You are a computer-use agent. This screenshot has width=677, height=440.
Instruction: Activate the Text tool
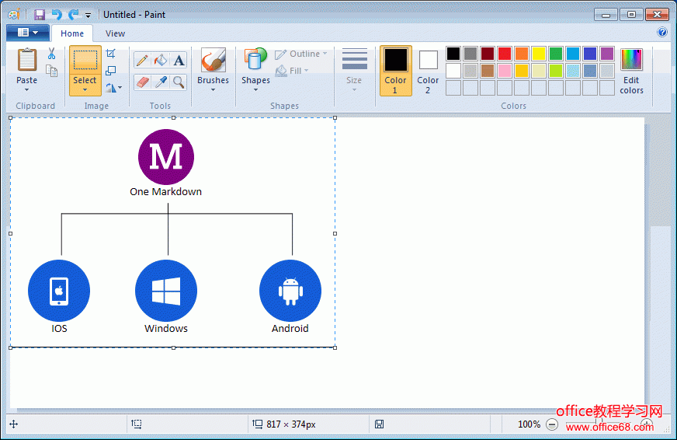click(179, 60)
